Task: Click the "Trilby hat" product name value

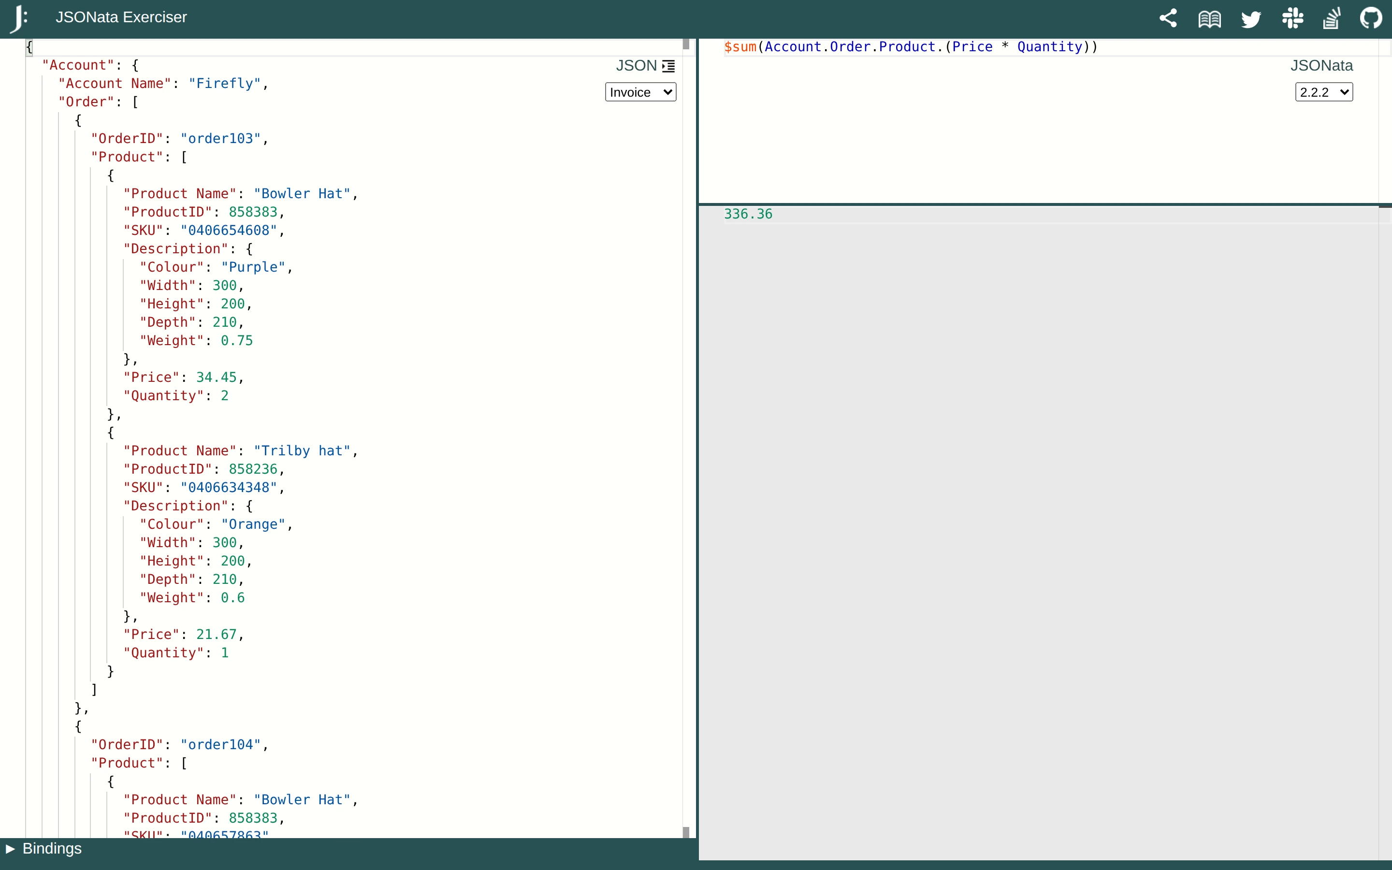Action: click(303, 450)
